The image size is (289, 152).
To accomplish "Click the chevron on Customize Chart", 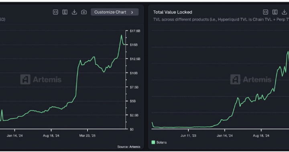I will pos(132,12).
